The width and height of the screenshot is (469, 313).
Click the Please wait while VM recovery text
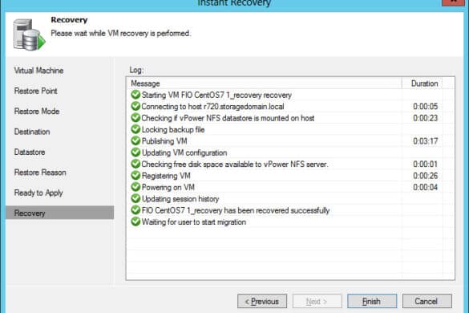pyautogui.click(x=120, y=33)
